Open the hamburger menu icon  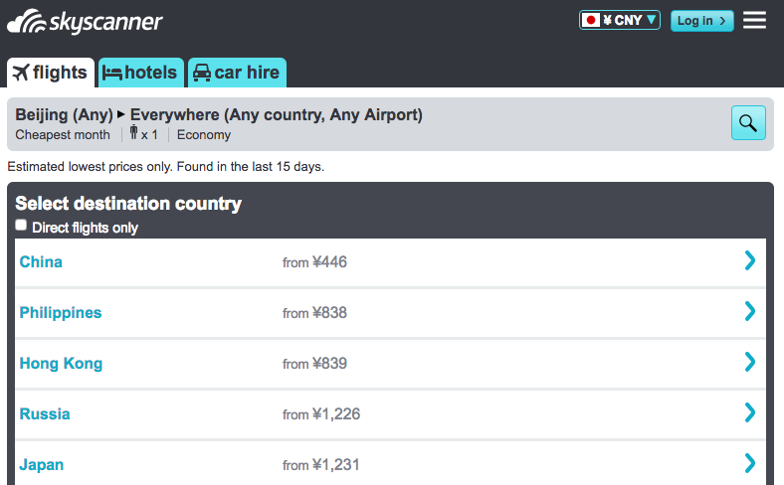754,21
